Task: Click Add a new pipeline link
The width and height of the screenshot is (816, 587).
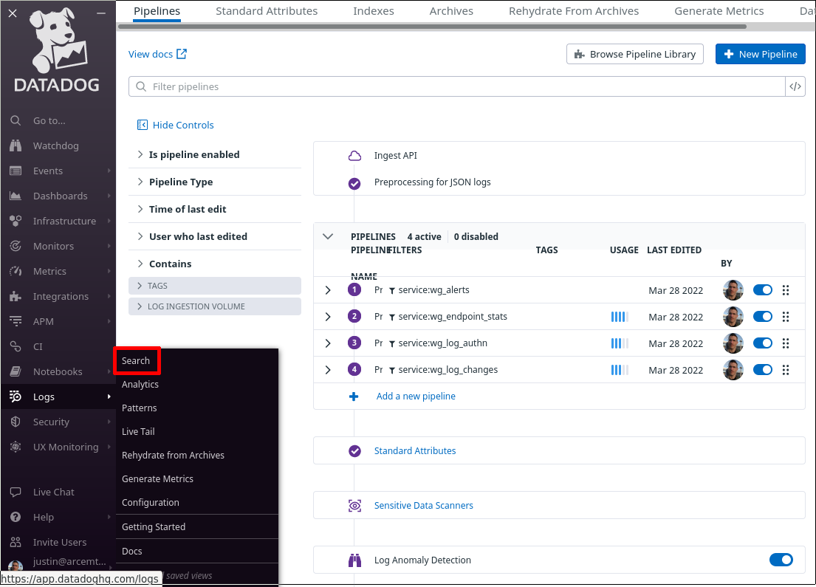Action: 416,396
